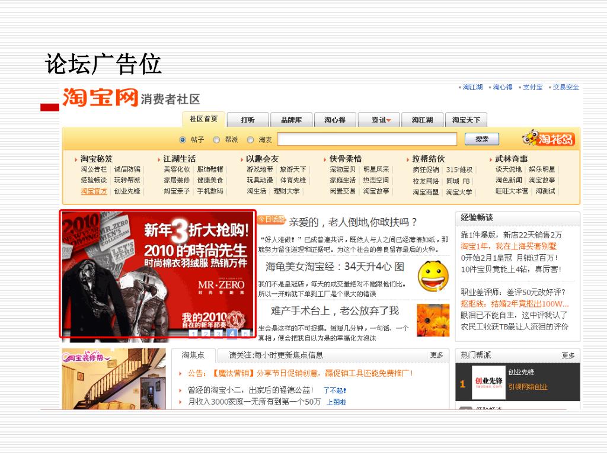Click the 上图啦 link

click(336, 402)
